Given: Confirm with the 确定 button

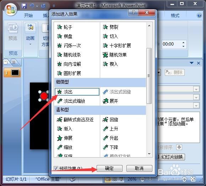Looking at the screenshot, I should 109,168.
